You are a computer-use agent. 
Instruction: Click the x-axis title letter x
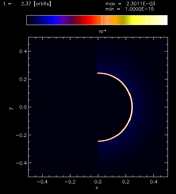click(x=97, y=188)
